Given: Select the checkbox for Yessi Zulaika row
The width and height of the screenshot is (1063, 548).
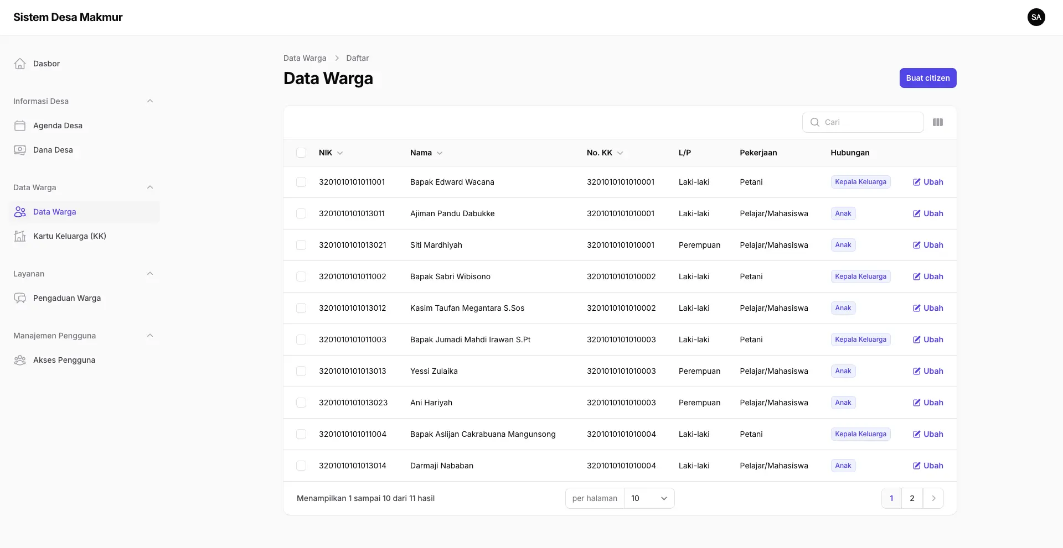Looking at the screenshot, I should click(301, 371).
